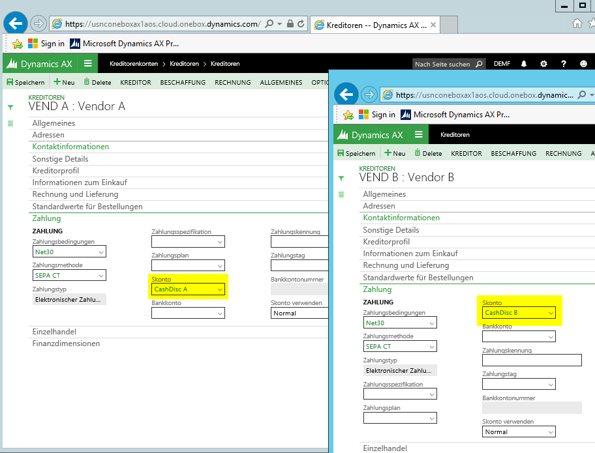
Task: Open the settings gear icon
Action: (x=543, y=64)
